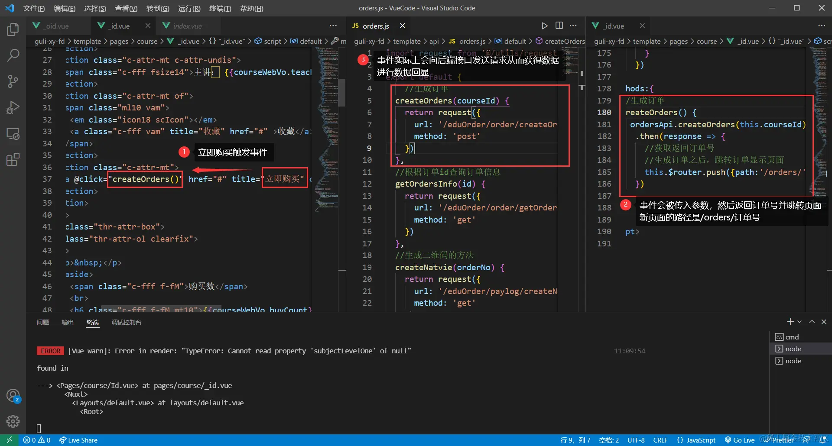Expand the api breadcrumb above orders.js
This screenshot has height=446, width=832.
point(434,41)
